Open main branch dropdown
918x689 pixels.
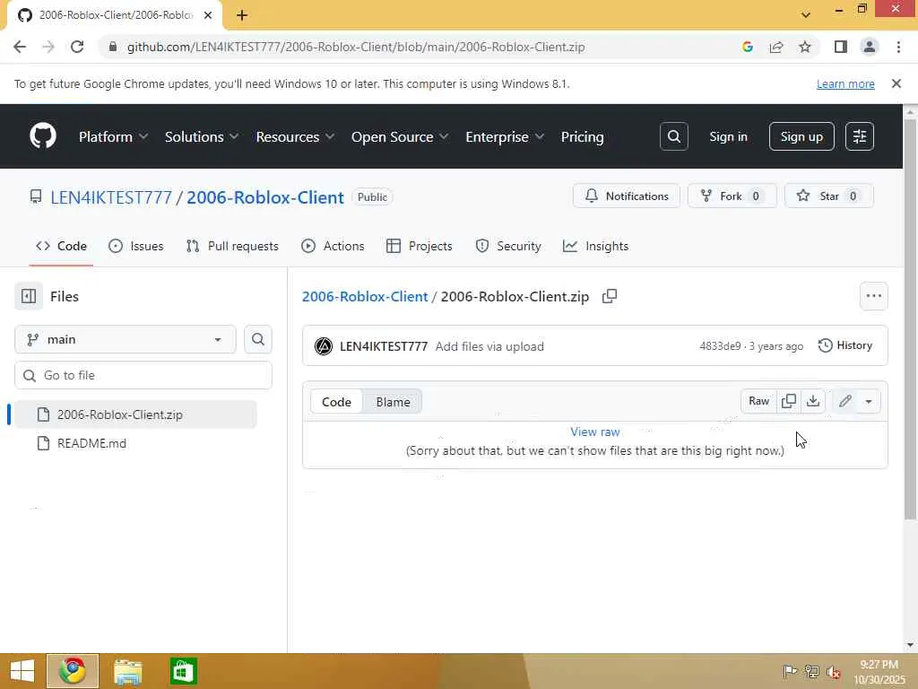pyautogui.click(x=126, y=339)
